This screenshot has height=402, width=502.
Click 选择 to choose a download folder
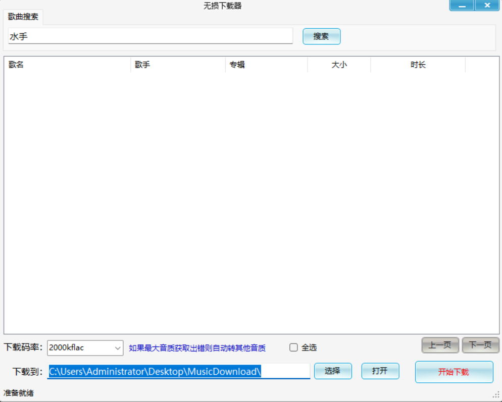click(x=333, y=371)
